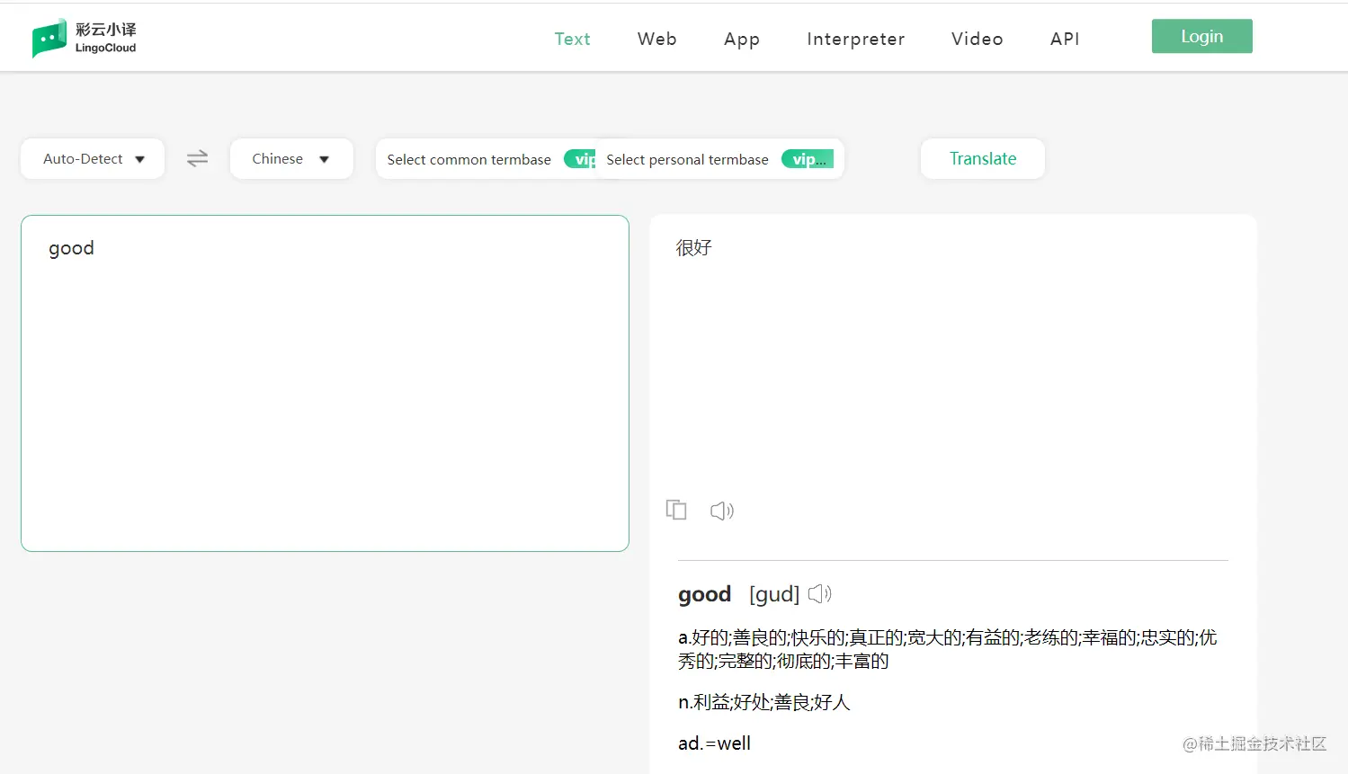Play the translation audio with speaker icon
Viewport: 1348px width, 774px height.
click(721, 510)
